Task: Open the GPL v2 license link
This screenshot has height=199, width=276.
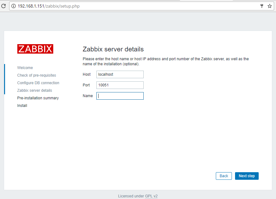Action: [151, 196]
